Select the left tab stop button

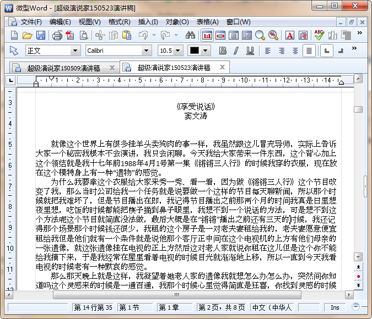click(x=327, y=51)
